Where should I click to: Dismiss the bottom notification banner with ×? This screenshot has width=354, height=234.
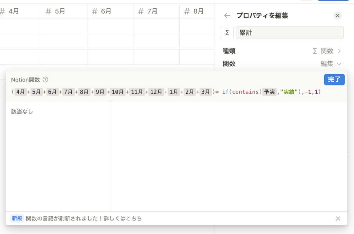pos(338,218)
